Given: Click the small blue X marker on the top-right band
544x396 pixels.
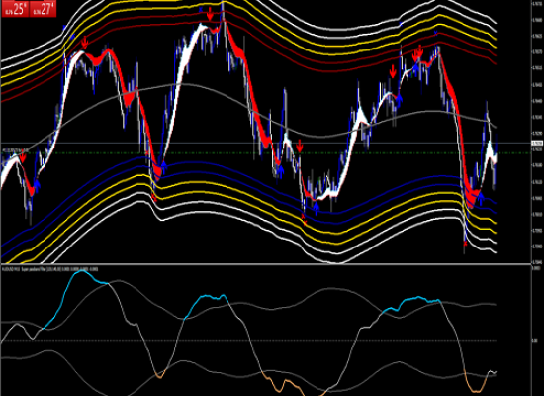Looking at the screenshot, I should pyautogui.click(x=436, y=33).
